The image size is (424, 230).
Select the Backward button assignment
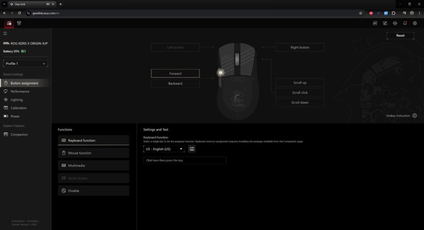point(175,83)
